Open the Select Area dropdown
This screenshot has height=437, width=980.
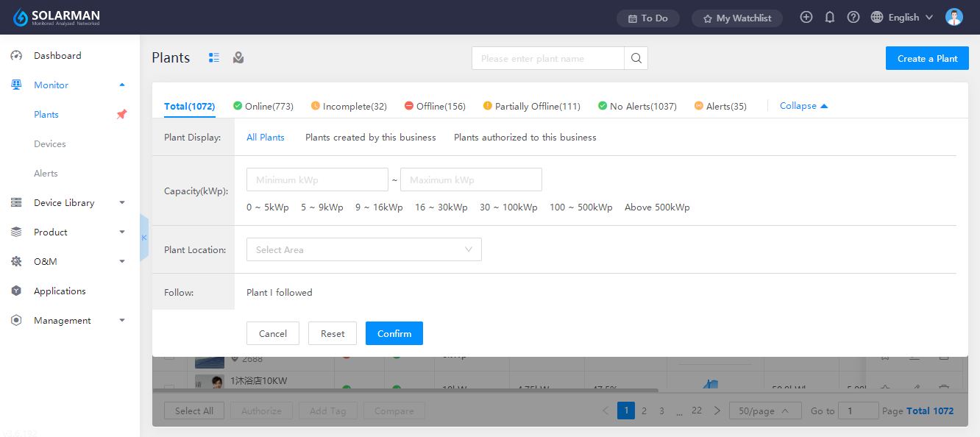point(364,249)
